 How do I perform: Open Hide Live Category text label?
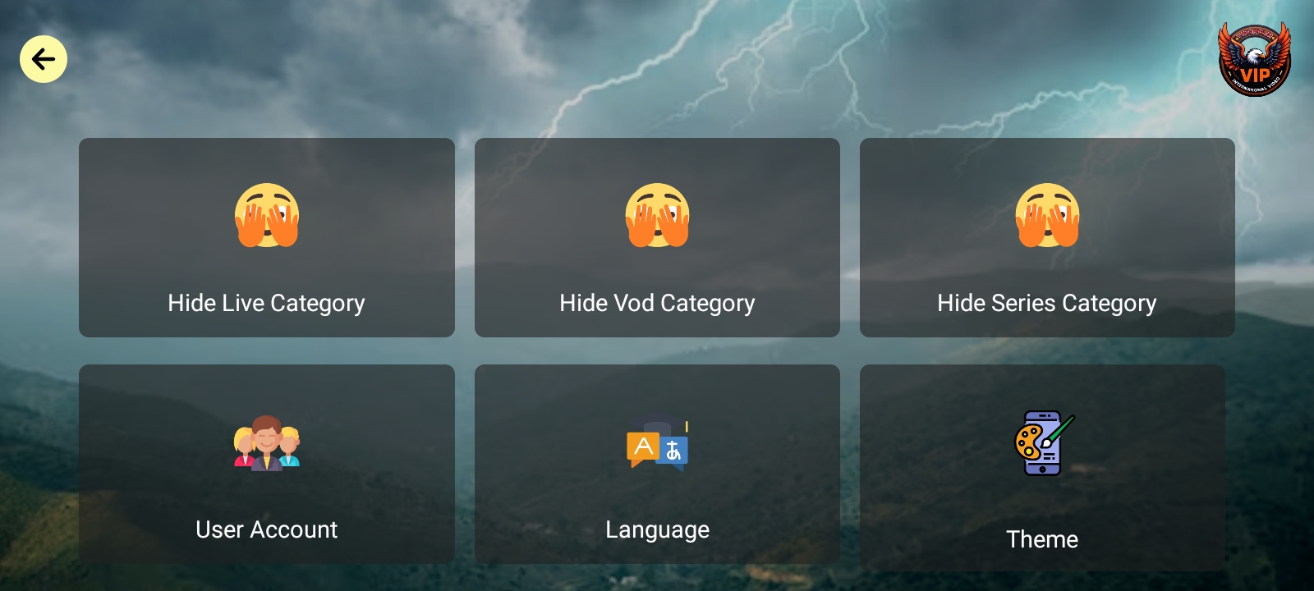click(x=266, y=304)
